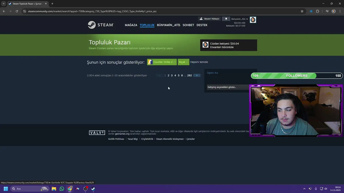Screen dimensions: 344x193
Task: Bookmark this page with the star icon
Action: coord(302,11)
